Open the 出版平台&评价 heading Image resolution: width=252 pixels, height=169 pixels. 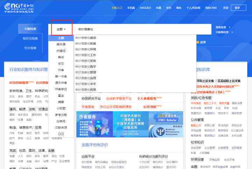point(94,145)
